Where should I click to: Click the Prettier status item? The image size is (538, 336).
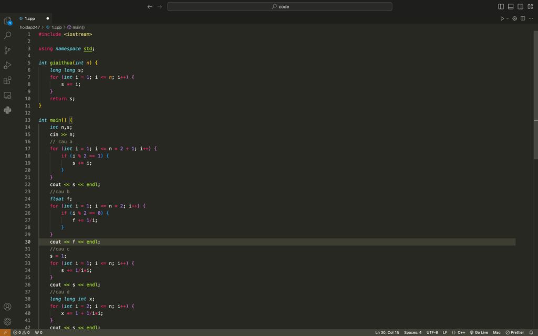coord(515,332)
